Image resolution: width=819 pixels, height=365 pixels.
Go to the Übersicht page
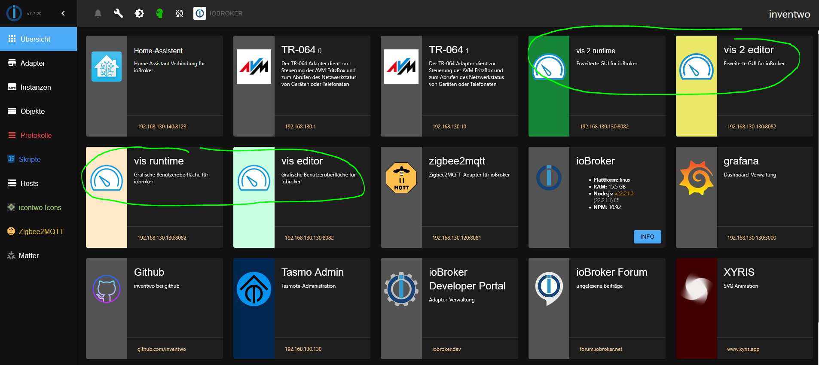pyautogui.click(x=39, y=39)
